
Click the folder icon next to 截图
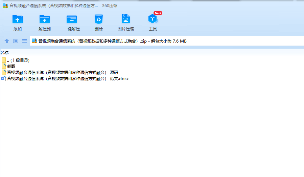click(4, 67)
